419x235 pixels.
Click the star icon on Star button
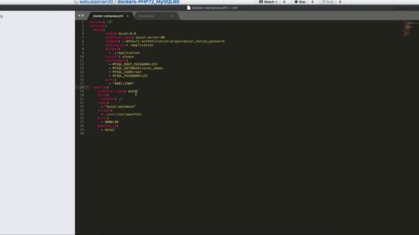pos(296,1)
